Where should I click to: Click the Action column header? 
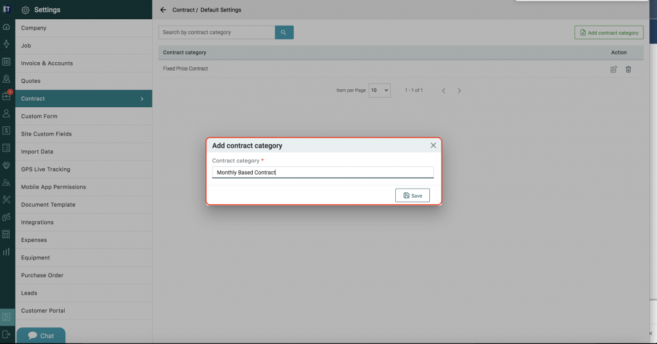click(x=619, y=53)
